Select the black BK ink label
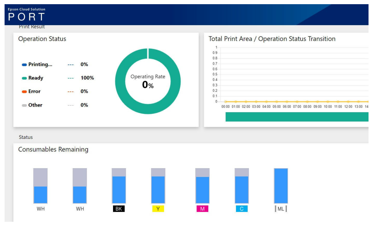375x229 pixels. [119, 209]
